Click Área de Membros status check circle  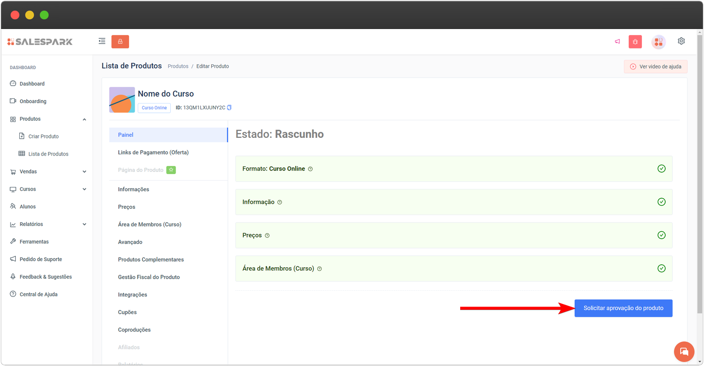[661, 268]
